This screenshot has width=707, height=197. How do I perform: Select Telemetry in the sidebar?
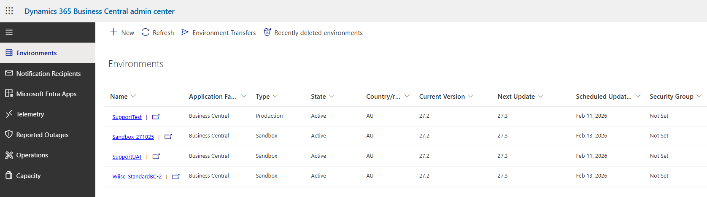[x=30, y=114]
